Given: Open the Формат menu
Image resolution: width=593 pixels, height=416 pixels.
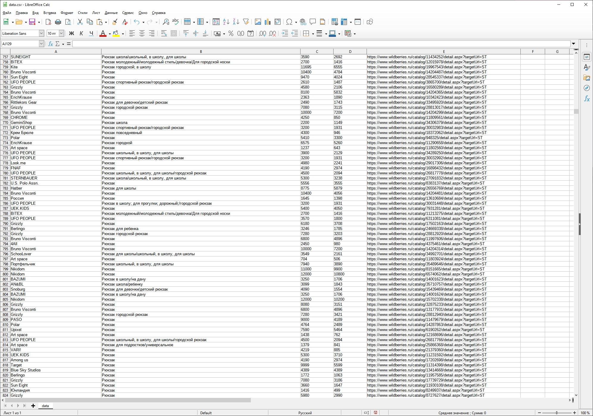Looking at the screenshot, I should coord(67,13).
